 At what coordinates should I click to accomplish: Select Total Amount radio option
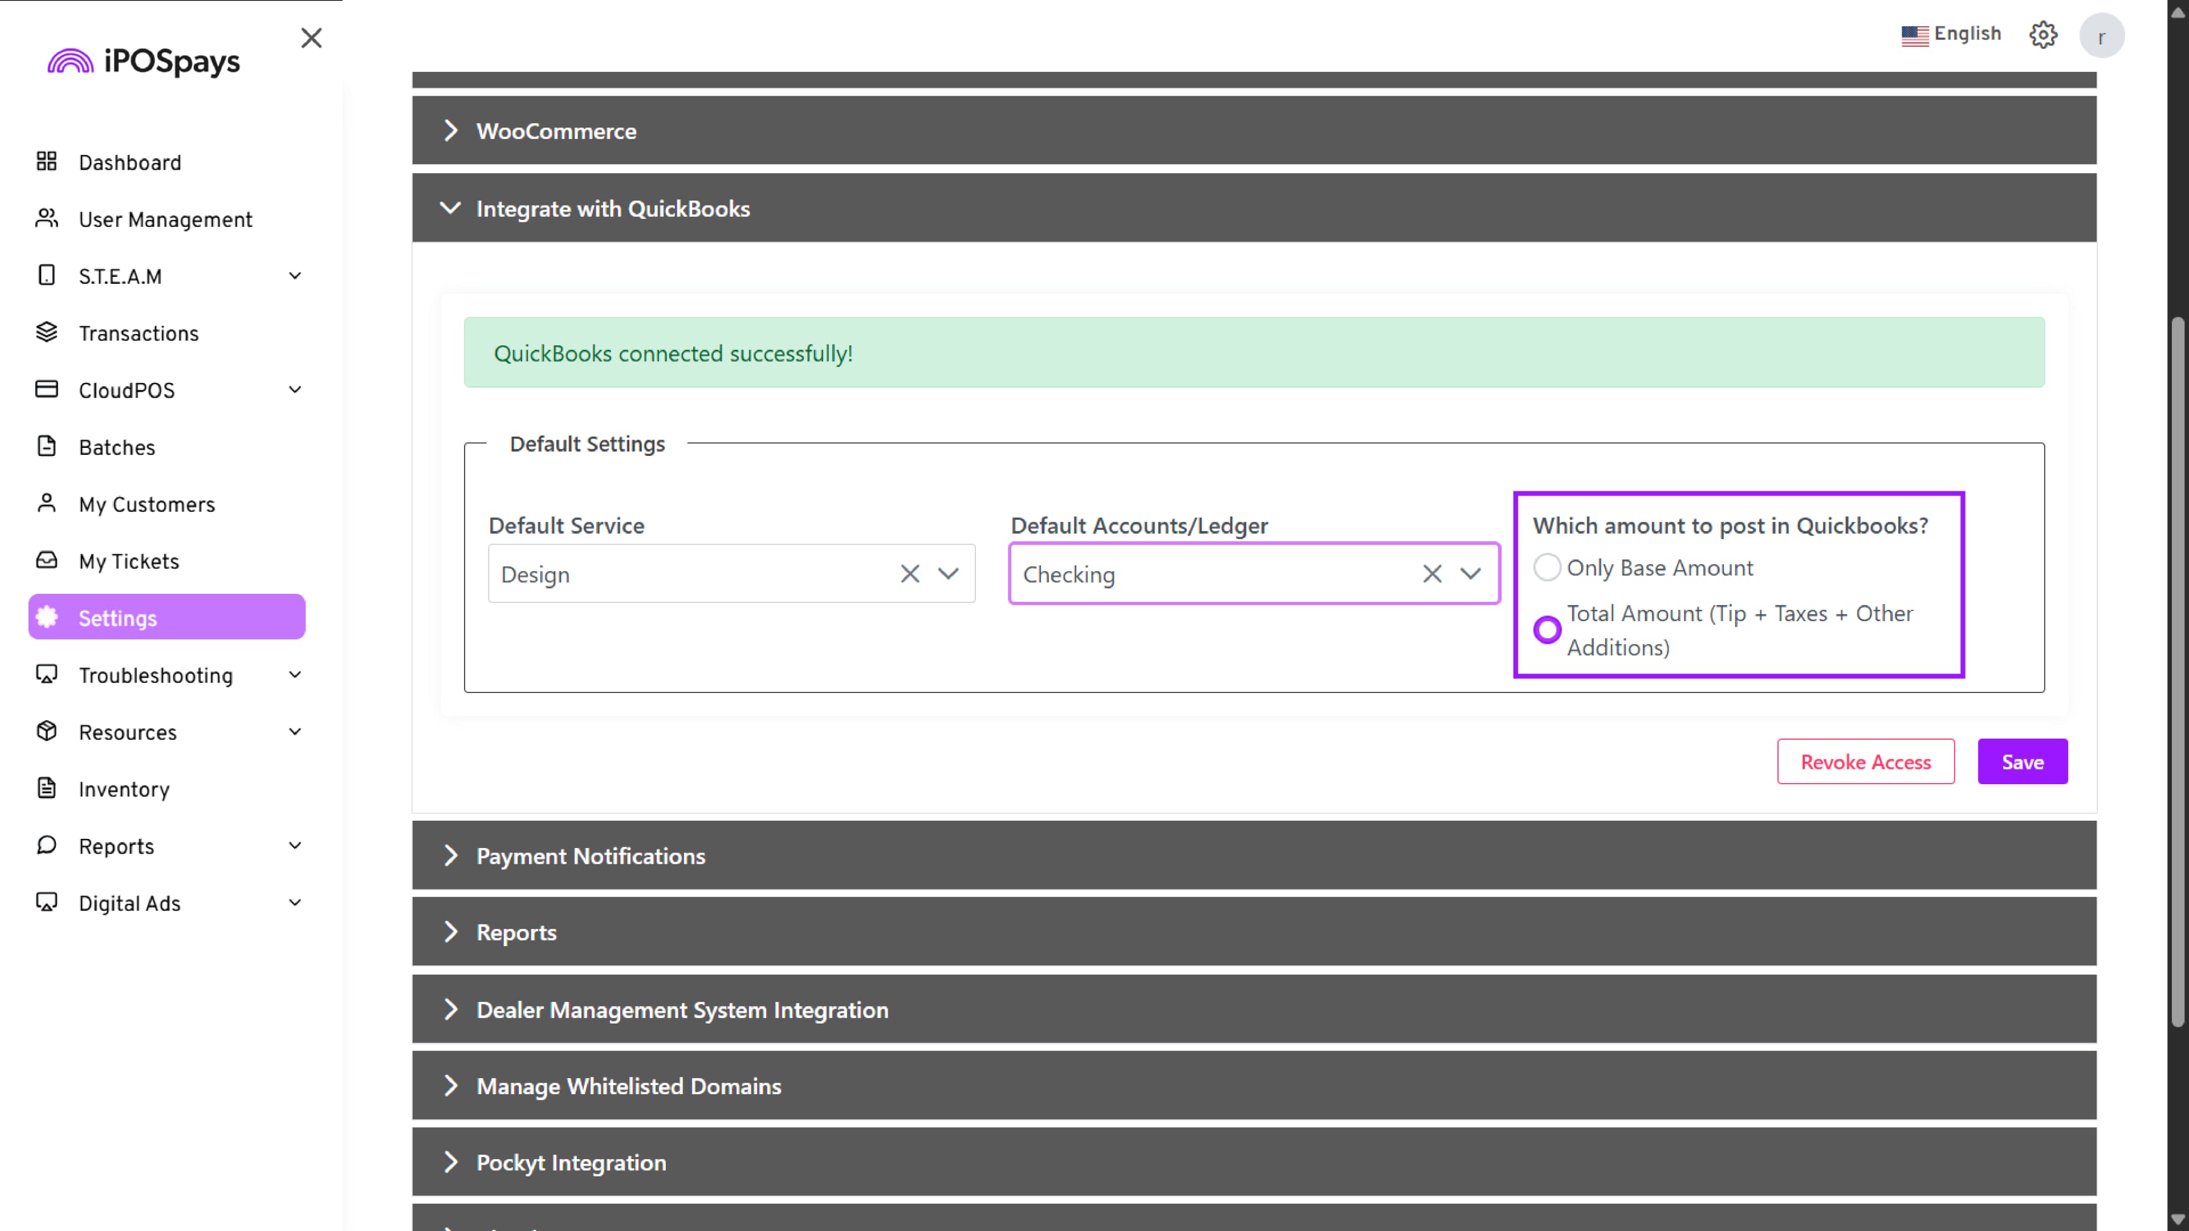click(1547, 630)
